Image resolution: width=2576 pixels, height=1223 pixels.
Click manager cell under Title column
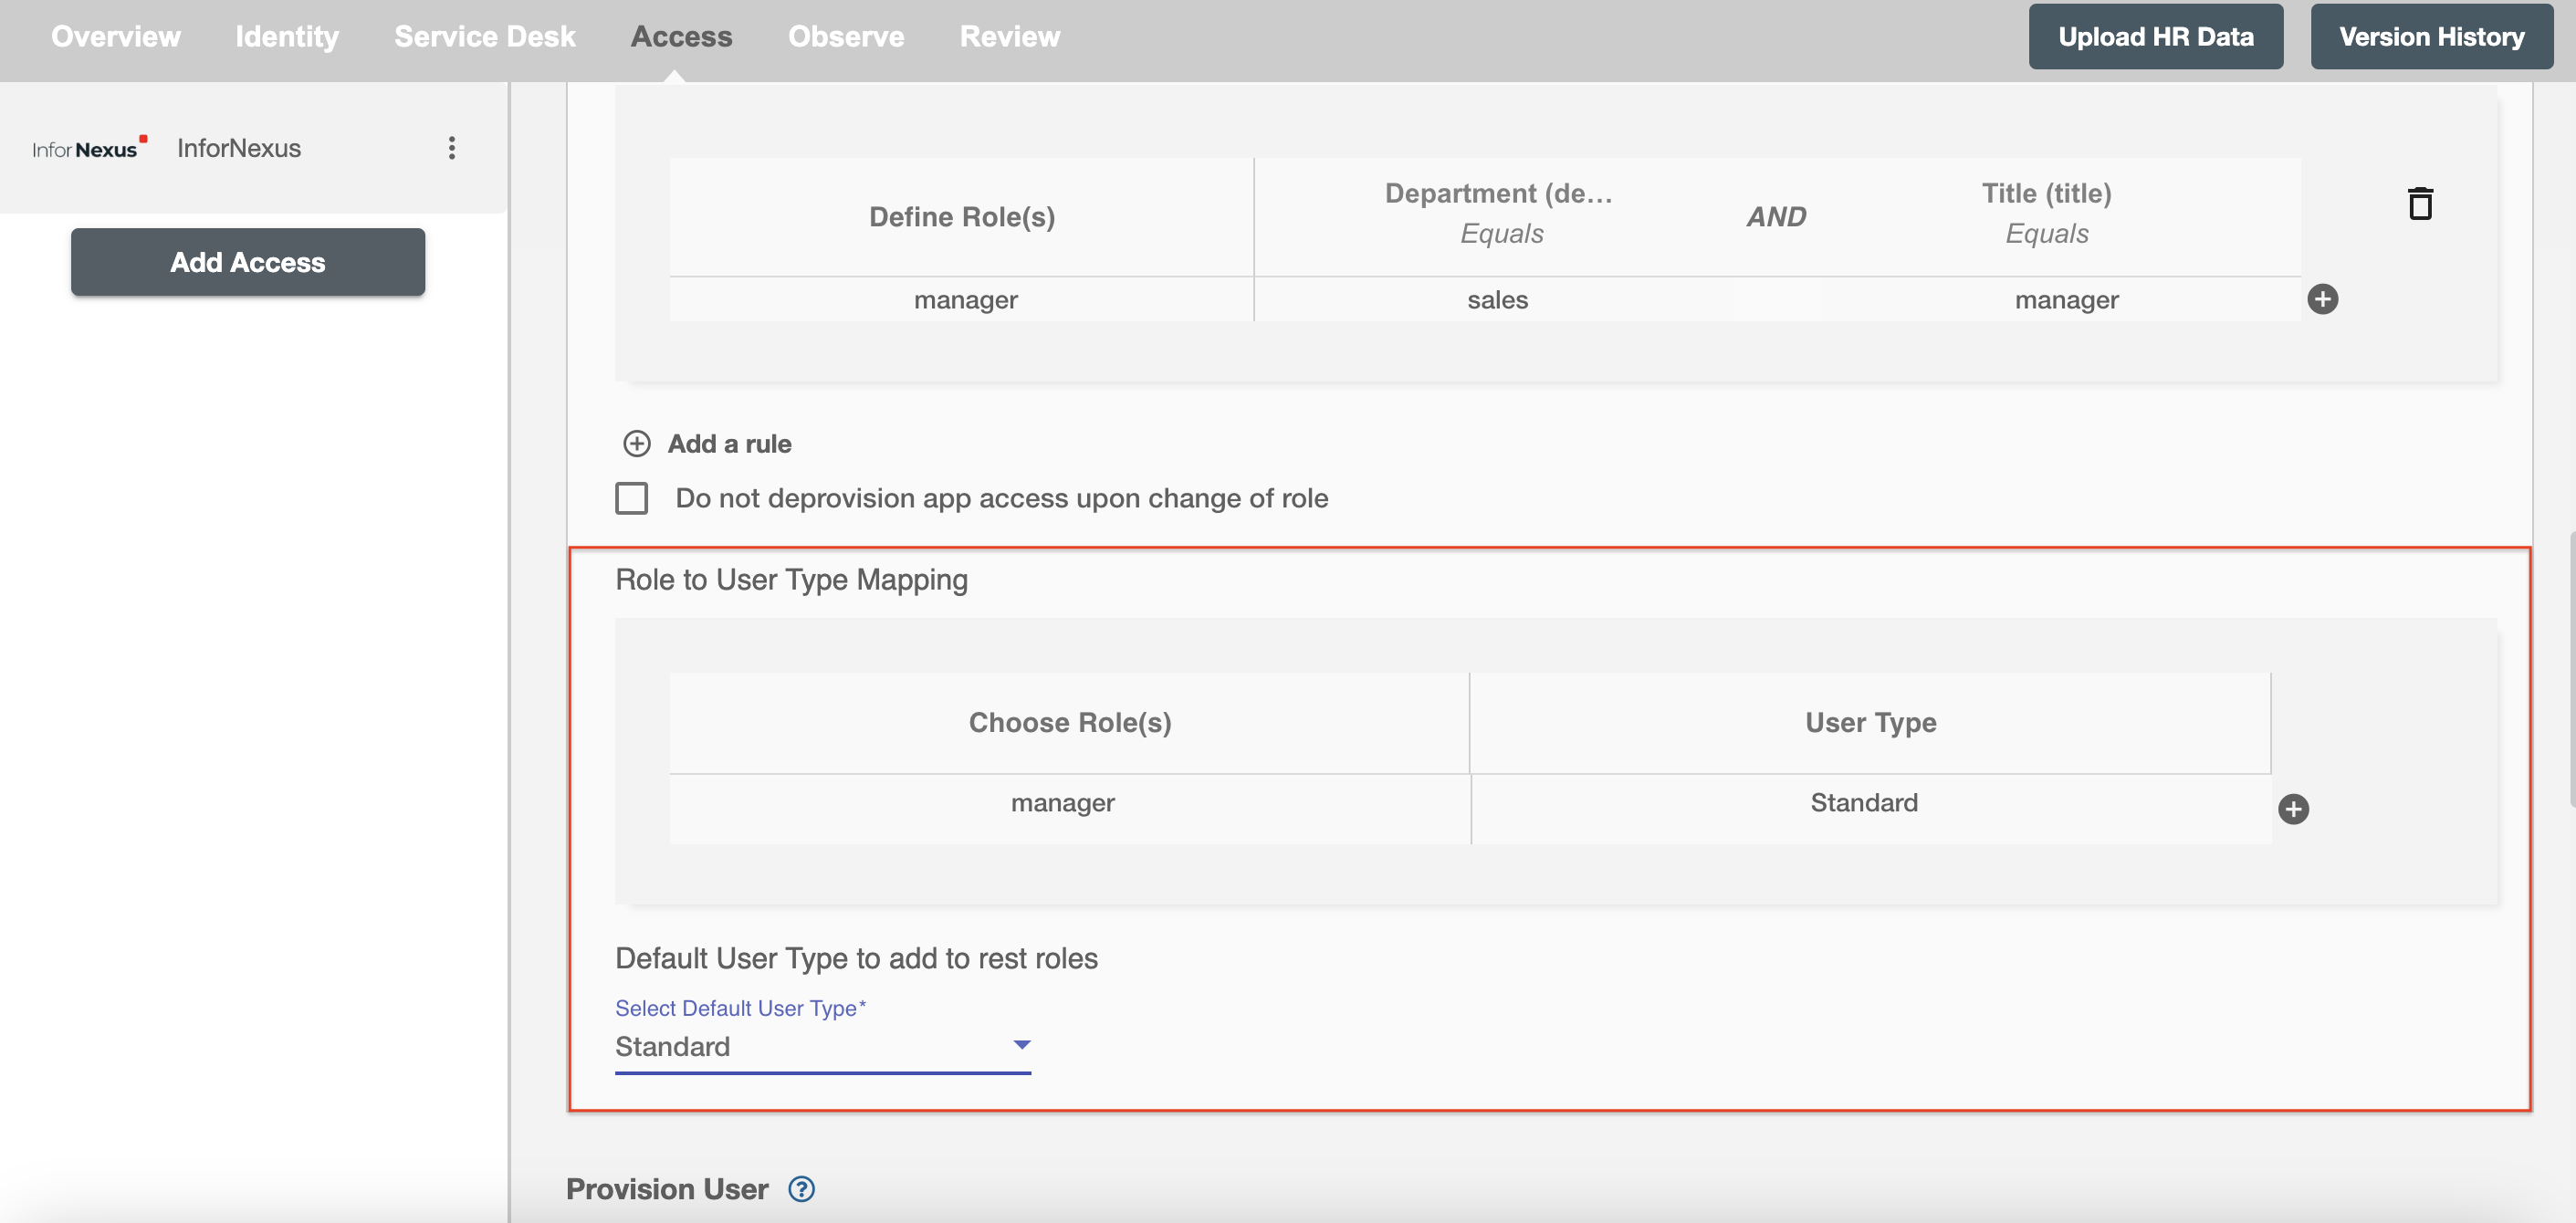2066,299
